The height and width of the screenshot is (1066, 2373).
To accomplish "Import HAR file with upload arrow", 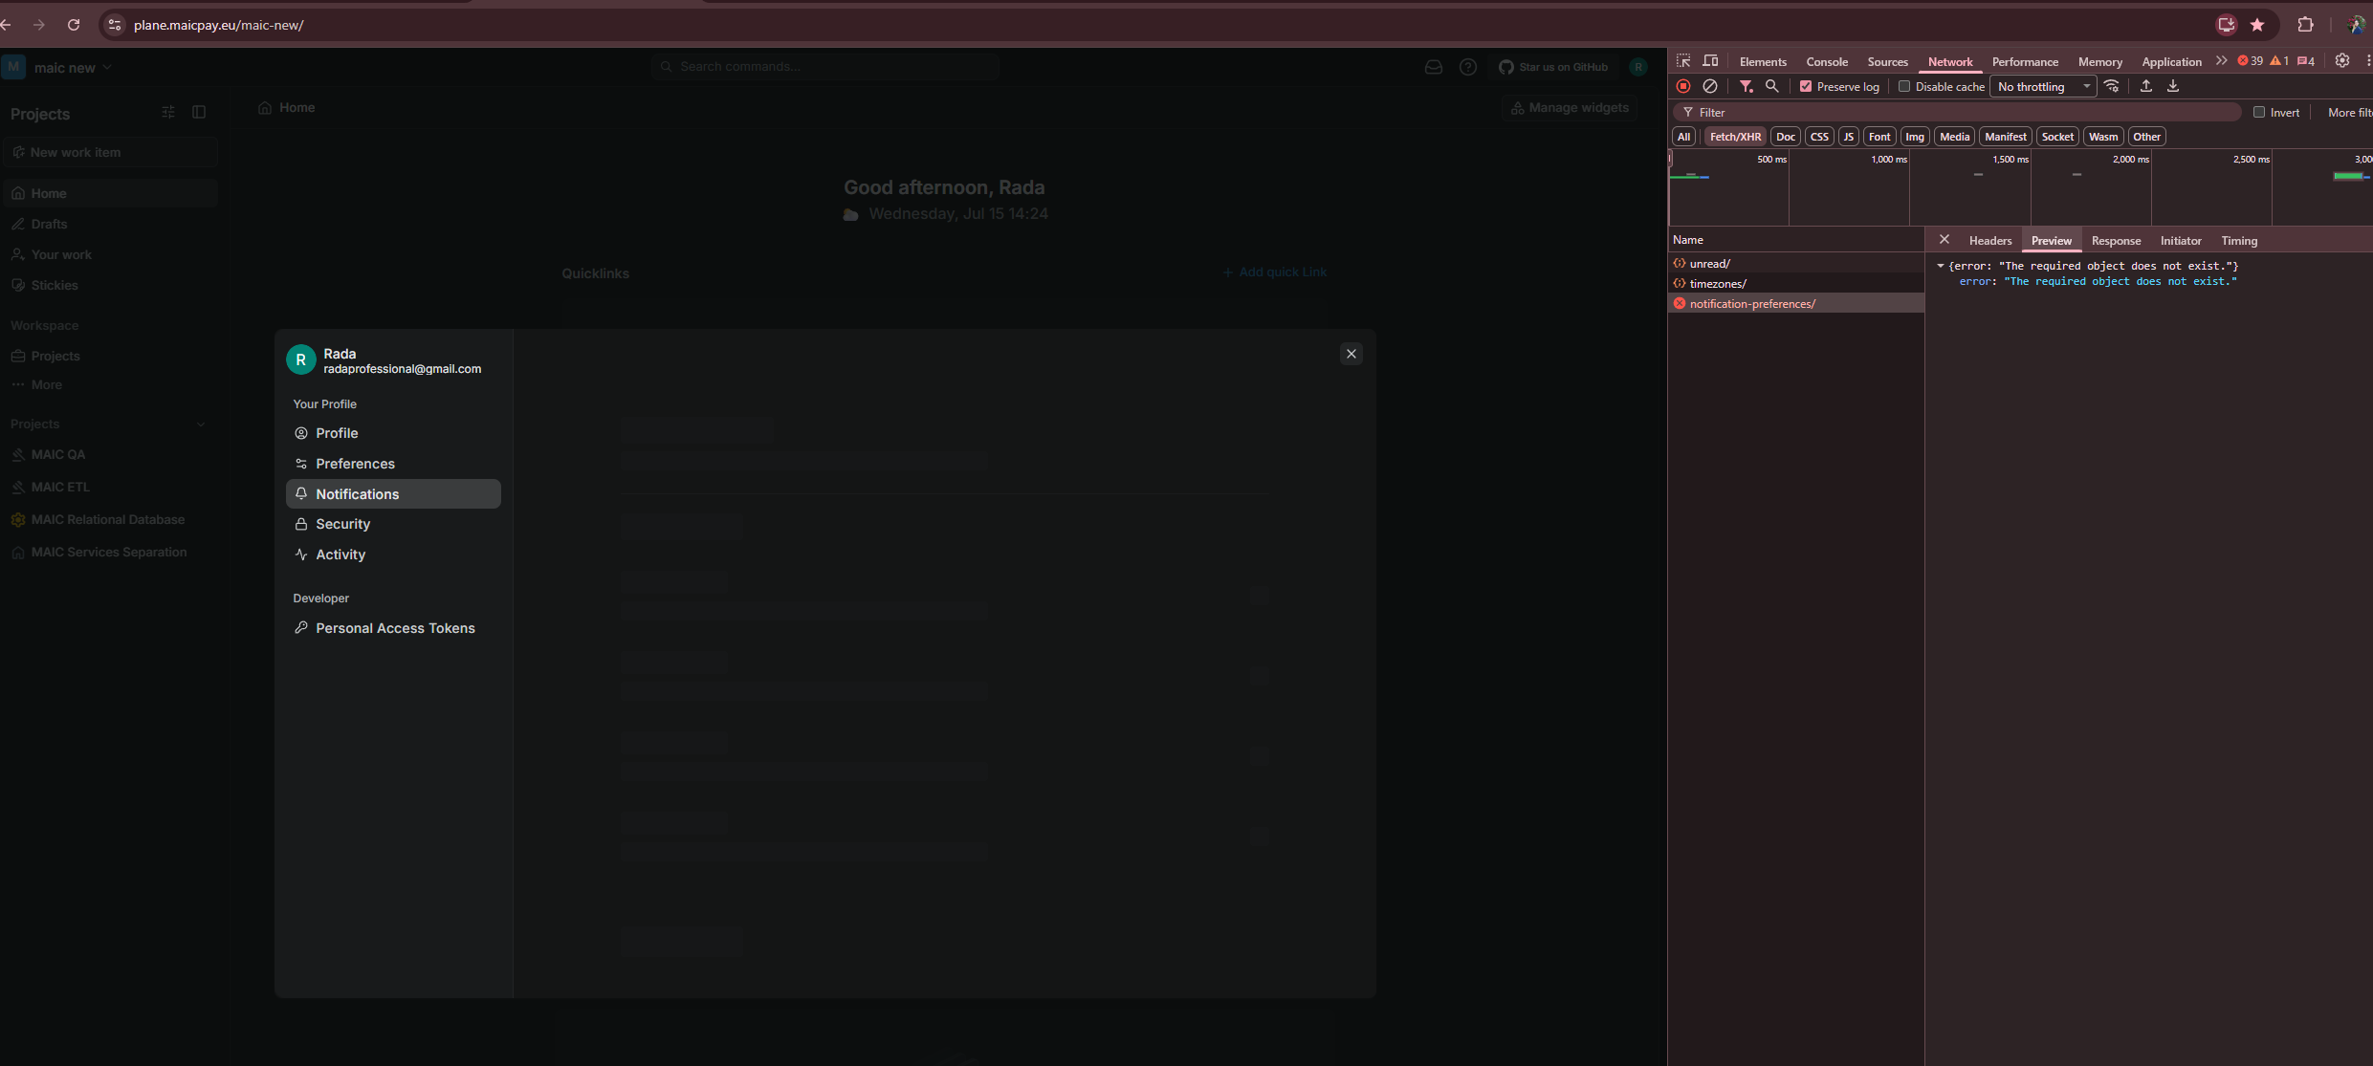I will [x=2146, y=86].
